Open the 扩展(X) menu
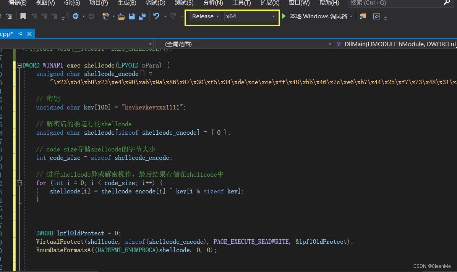The width and height of the screenshot is (457, 272). pyautogui.click(x=270, y=3)
